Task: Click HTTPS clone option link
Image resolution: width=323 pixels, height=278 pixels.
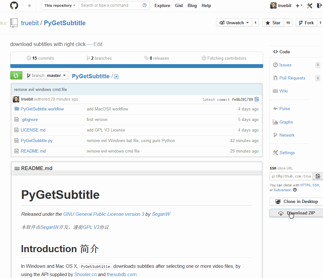Action: (305, 185)
